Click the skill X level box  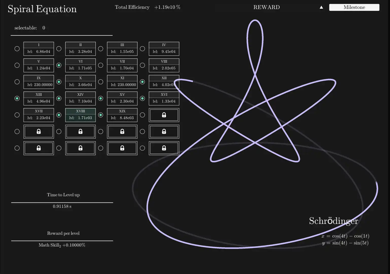click(80, 82)
